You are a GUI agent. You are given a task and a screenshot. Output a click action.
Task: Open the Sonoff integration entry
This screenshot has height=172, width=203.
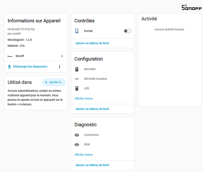pyautogui.click(x=36, y=56)
